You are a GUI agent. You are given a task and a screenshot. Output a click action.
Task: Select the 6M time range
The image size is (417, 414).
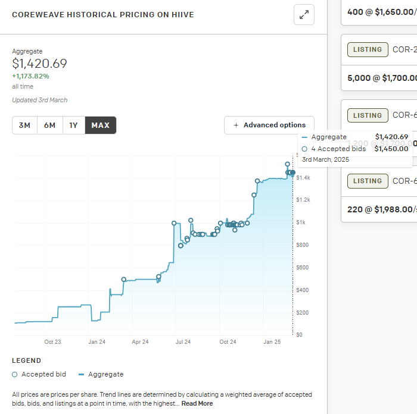[50, 125]
